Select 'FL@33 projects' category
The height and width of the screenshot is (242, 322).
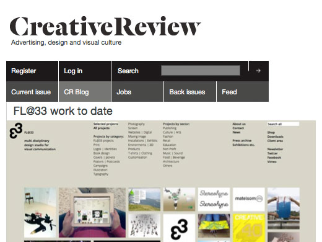click(103, 141)
